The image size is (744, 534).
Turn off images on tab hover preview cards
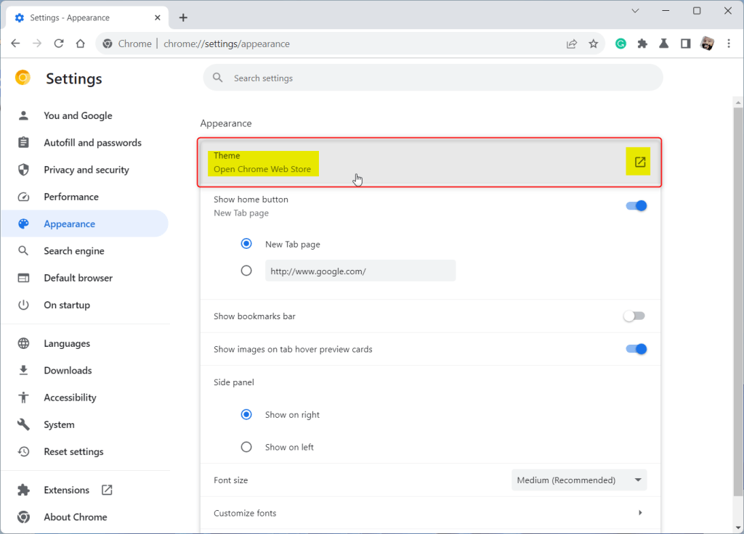[636, 348]
